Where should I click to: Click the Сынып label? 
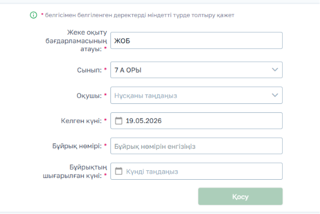pyautogui.click(x=89, y=70)
